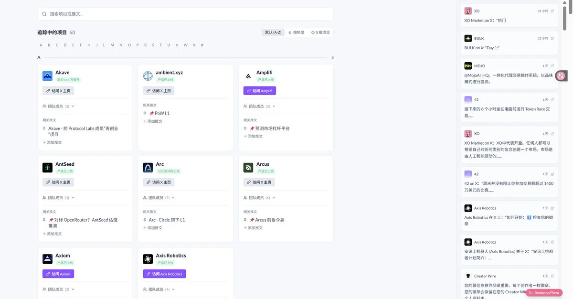Open the Arc project logo
Image resolution: width=573 pixels, height=299 pixels.
[148, 168]
